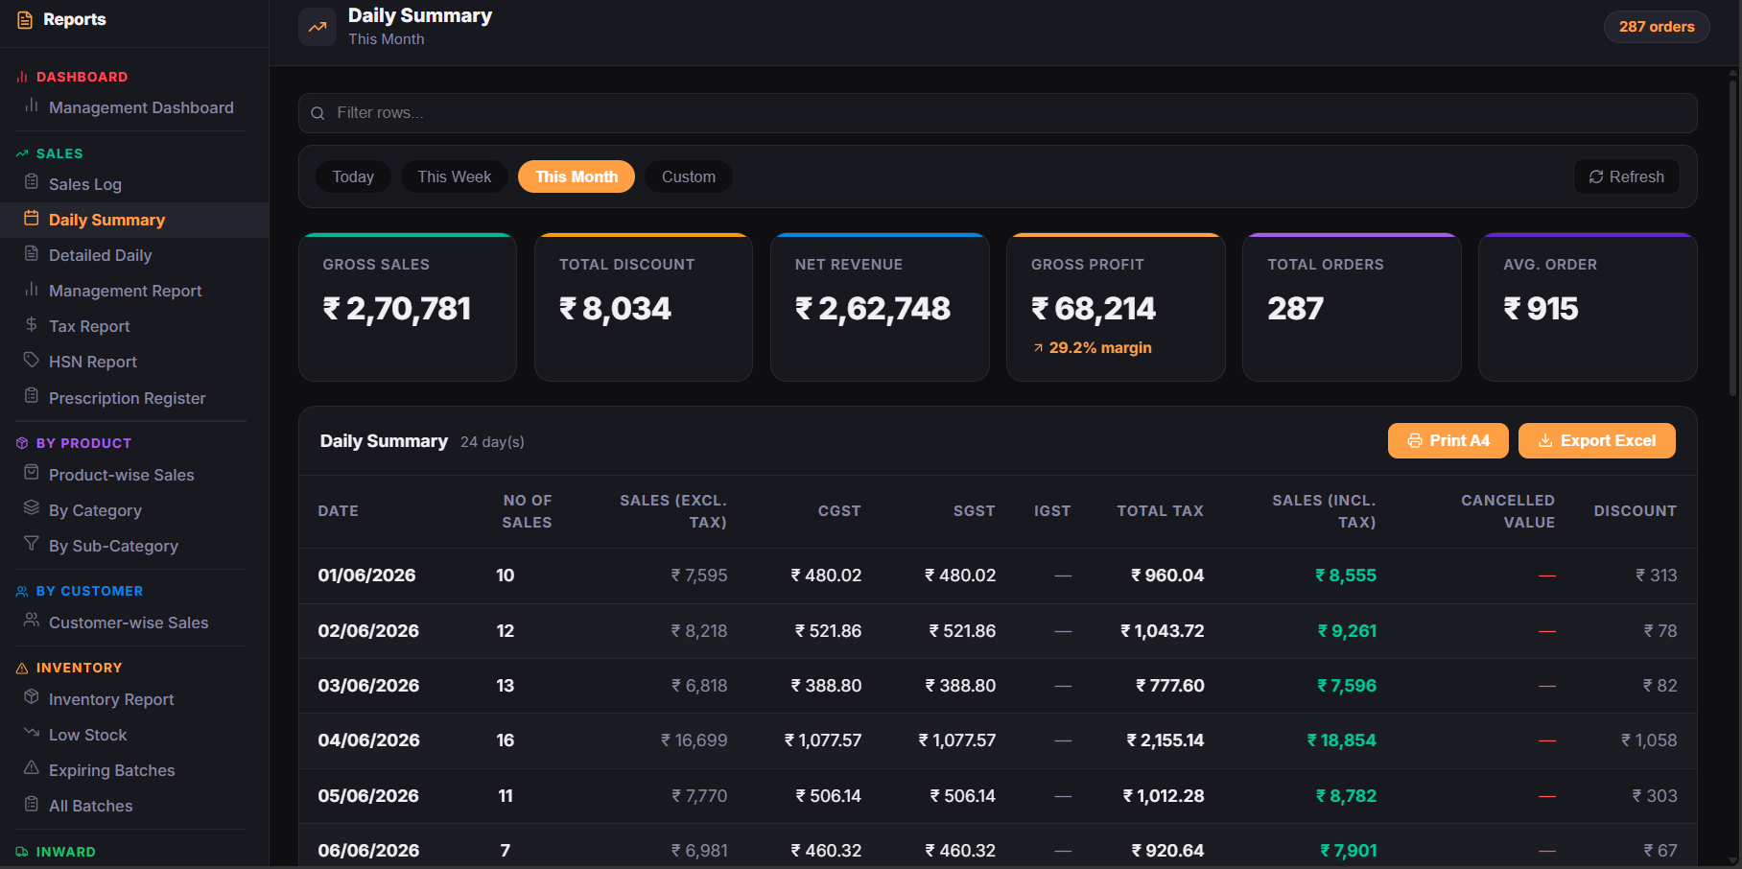Click the Daily Summary calendar icon in sidebar
This screenshot has height=869, width=1742.
pos(32,218)
